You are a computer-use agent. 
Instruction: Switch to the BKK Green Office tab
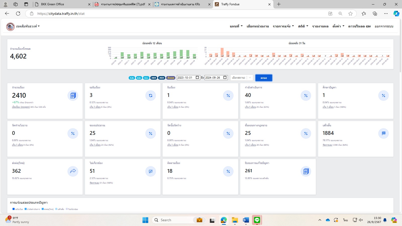53,4
